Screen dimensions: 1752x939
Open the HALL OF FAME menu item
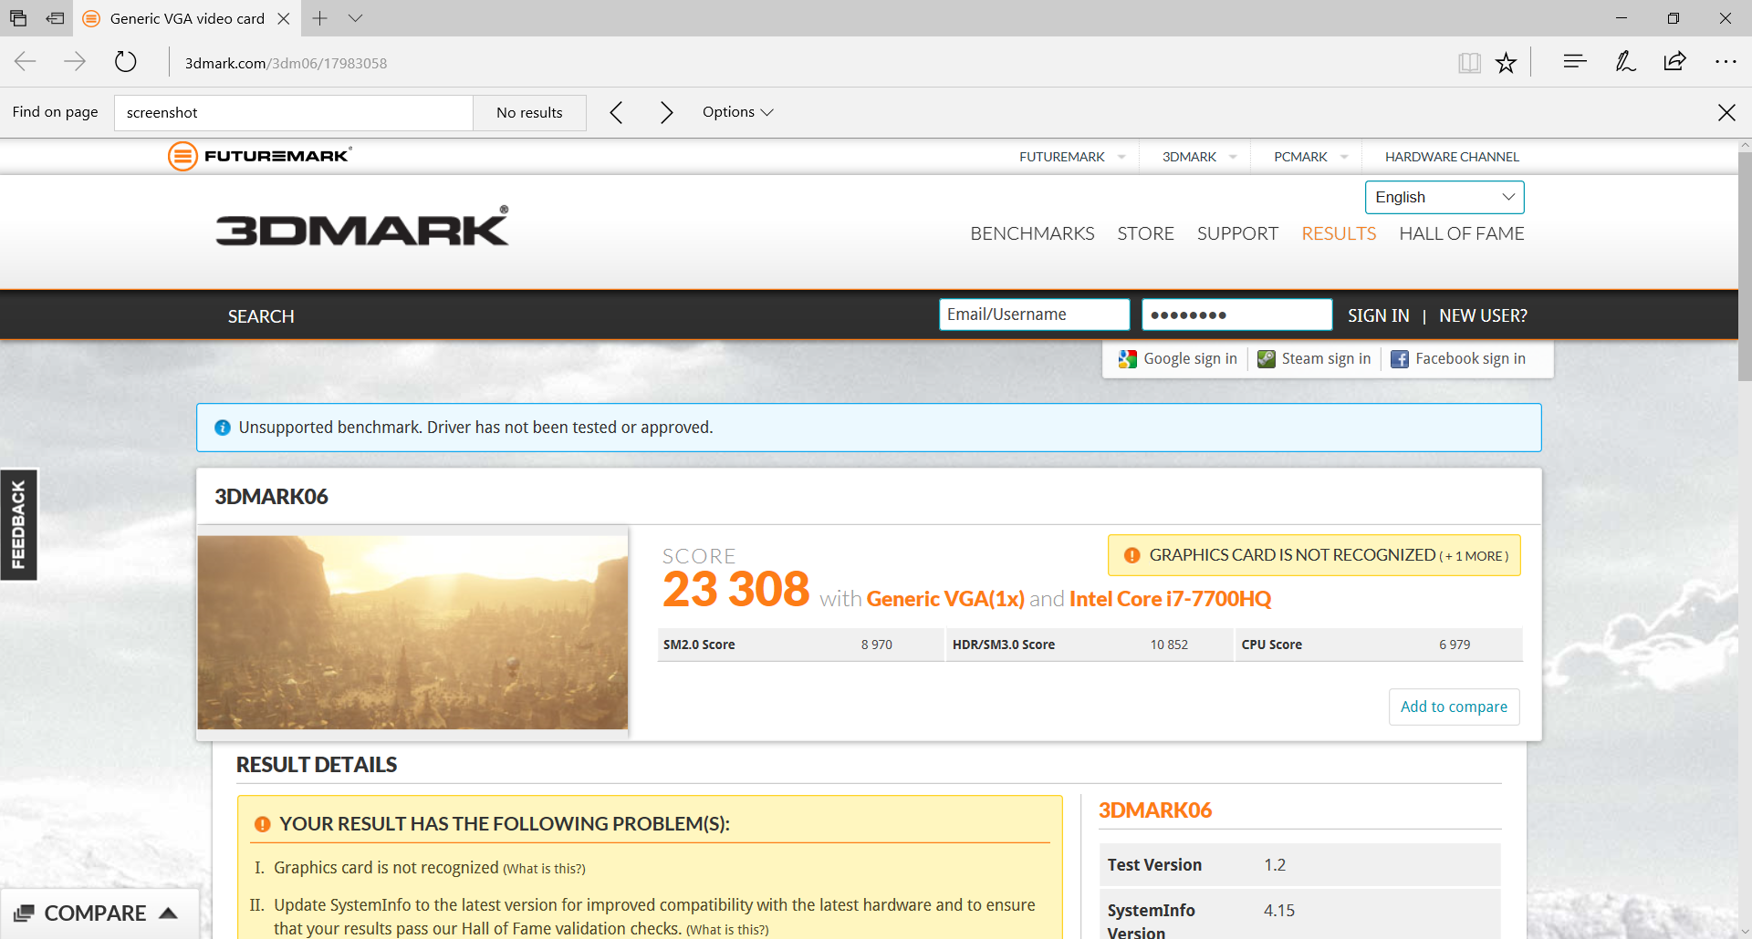tap(1462, 233)
